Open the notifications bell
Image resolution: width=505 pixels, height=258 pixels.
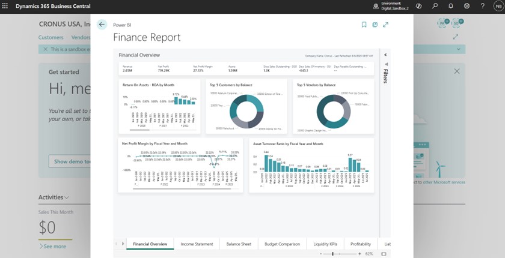(450, 6)
